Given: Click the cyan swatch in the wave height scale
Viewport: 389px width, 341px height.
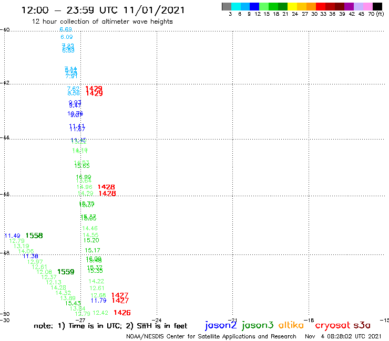Looking at the screenshot, I should (236, 6).
